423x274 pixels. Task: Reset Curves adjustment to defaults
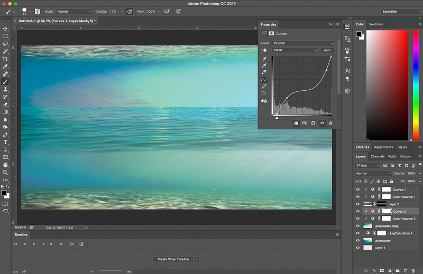313,123
